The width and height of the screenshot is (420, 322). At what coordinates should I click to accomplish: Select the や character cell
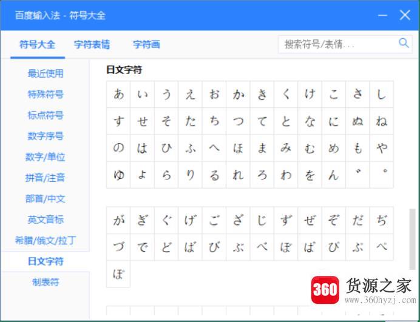[381, 148]
